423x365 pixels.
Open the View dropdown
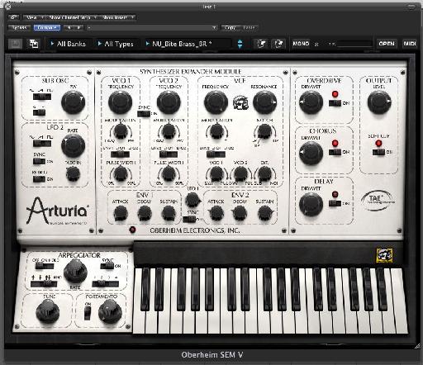coord(34,17)
